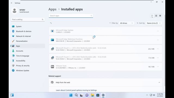
Task: Open the Widgets button on taskbar
Action: point(12,95)
